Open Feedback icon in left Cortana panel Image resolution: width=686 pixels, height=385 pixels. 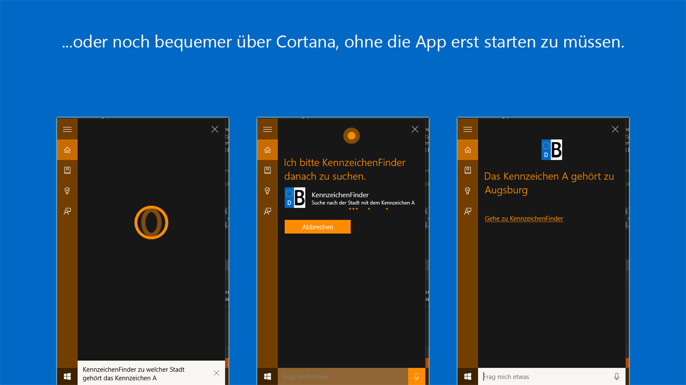[x=67, y=211]
